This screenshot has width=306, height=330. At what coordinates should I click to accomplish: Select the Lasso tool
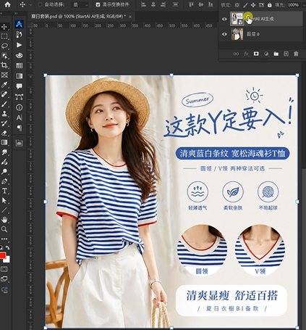click(x=4, y=46)
